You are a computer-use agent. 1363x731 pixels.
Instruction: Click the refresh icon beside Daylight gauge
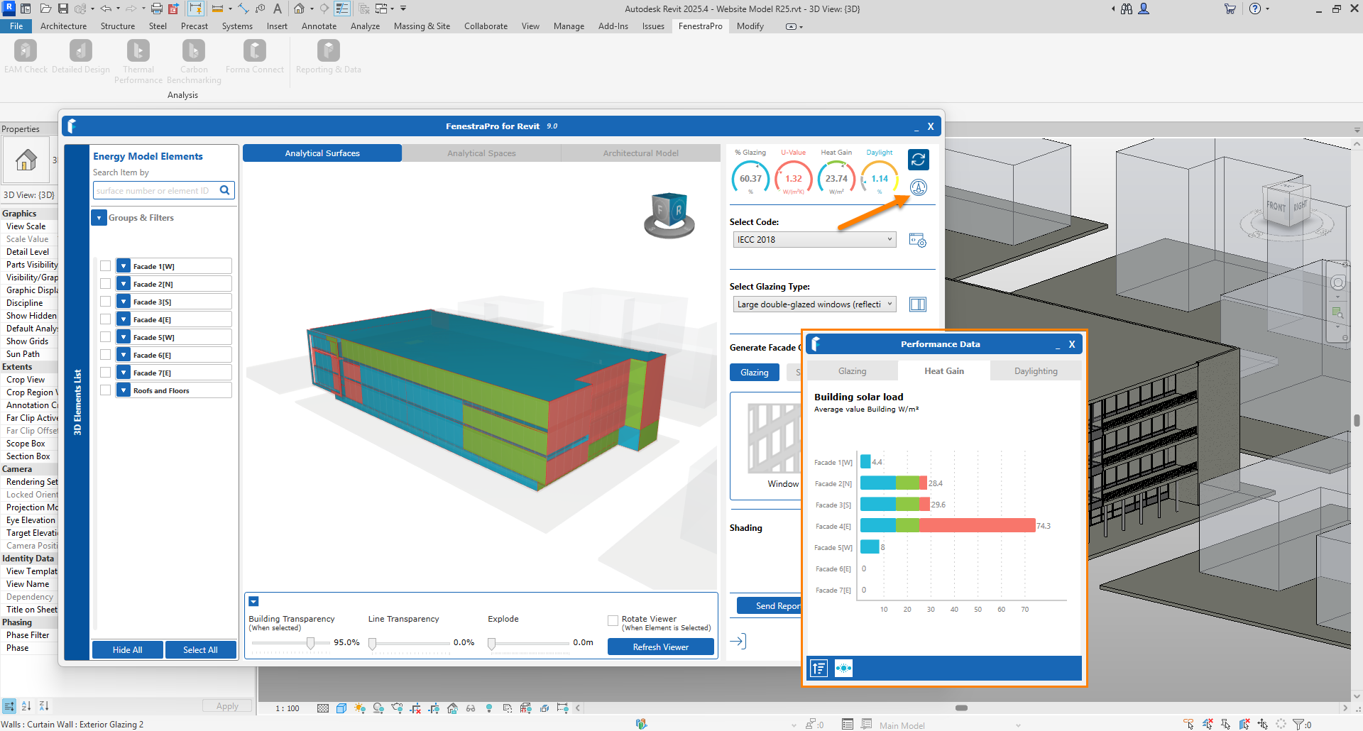[x=918, y=160]
